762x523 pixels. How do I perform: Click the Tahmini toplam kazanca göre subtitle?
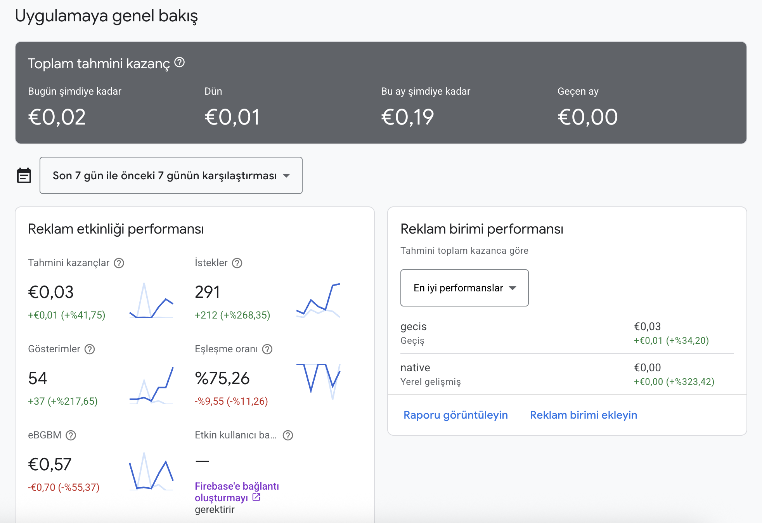[464, 251]
